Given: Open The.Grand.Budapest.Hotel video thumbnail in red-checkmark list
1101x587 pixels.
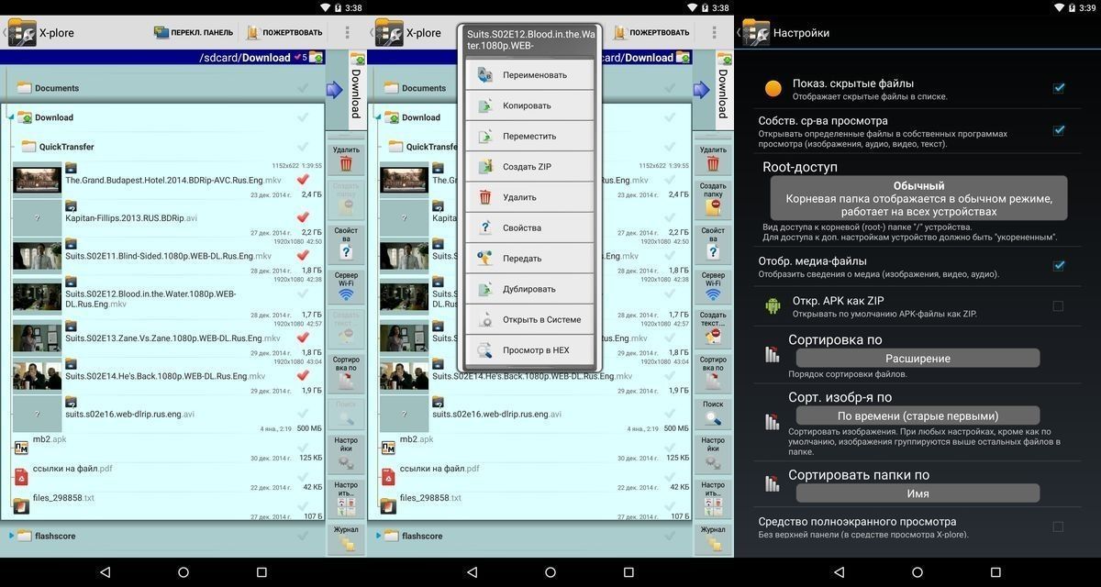Looking at the screenshot, I should click(x=37, y=180).
